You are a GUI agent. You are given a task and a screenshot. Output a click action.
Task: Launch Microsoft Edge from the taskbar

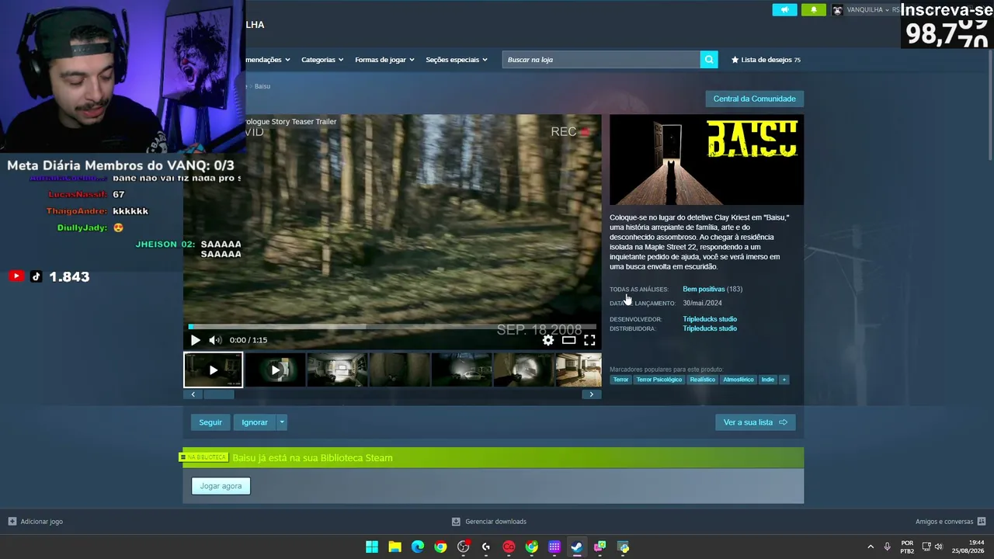point(418,547)
